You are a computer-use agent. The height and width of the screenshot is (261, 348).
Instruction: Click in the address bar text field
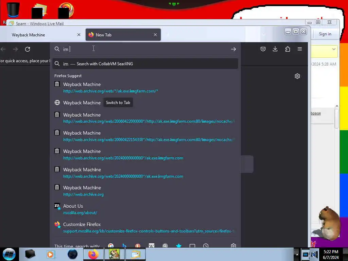(145, 49)
